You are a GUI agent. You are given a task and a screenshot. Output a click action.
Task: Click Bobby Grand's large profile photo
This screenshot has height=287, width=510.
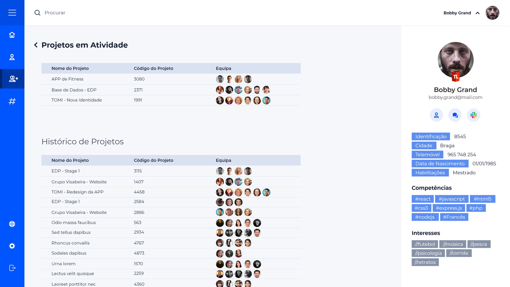click(x=455, y=60)
